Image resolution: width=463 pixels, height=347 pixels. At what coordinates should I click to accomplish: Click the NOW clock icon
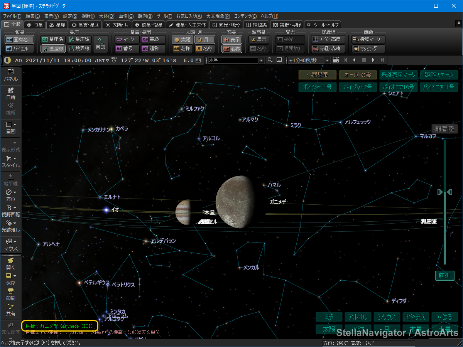[114, 60]
